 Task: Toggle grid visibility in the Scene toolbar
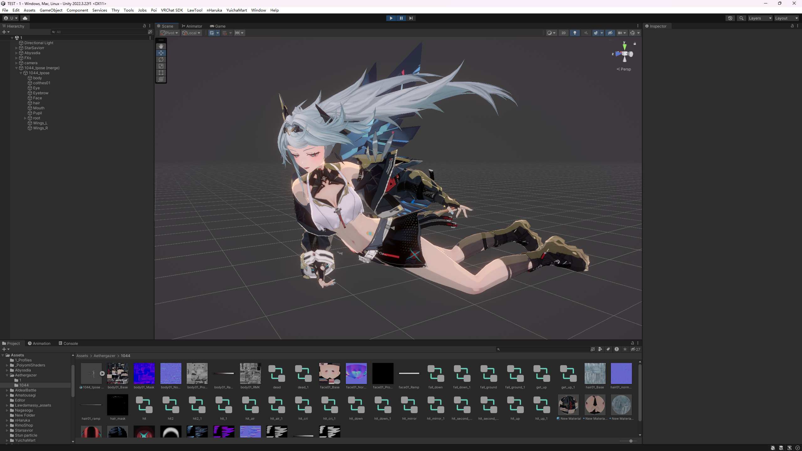[x=212, y=33]
